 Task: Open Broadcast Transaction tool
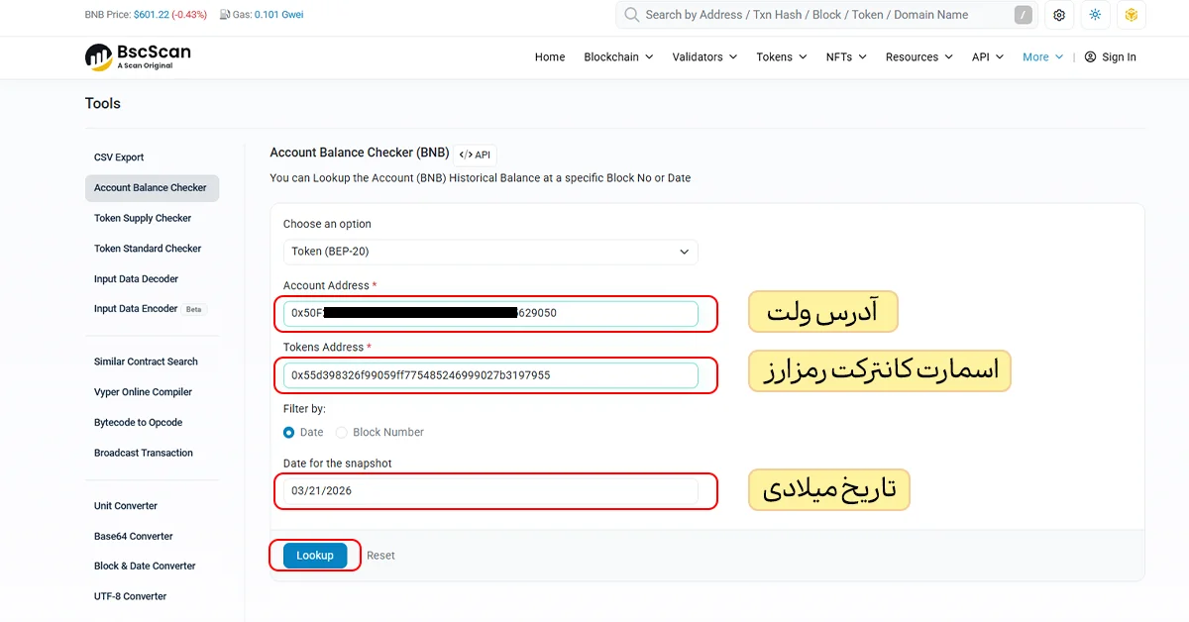point(144,453)
